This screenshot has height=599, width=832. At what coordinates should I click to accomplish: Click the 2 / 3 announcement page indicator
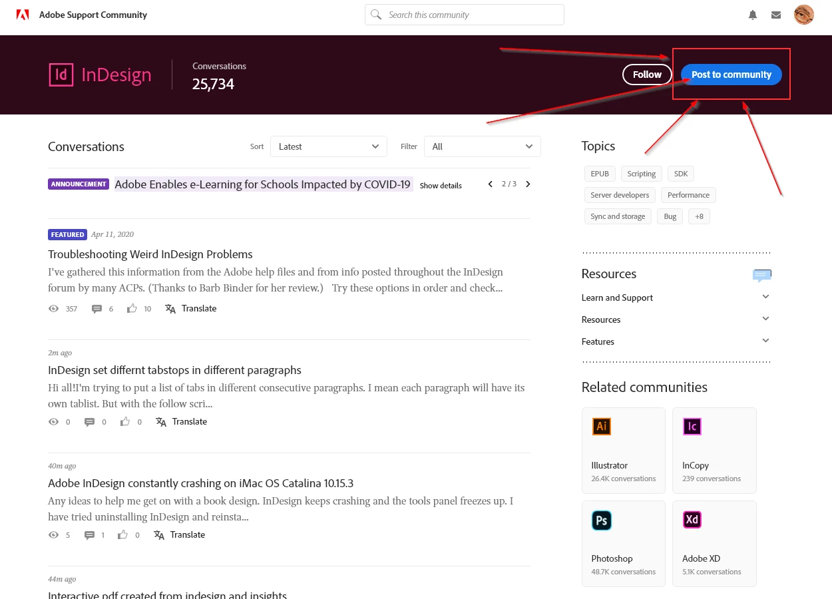509,184
